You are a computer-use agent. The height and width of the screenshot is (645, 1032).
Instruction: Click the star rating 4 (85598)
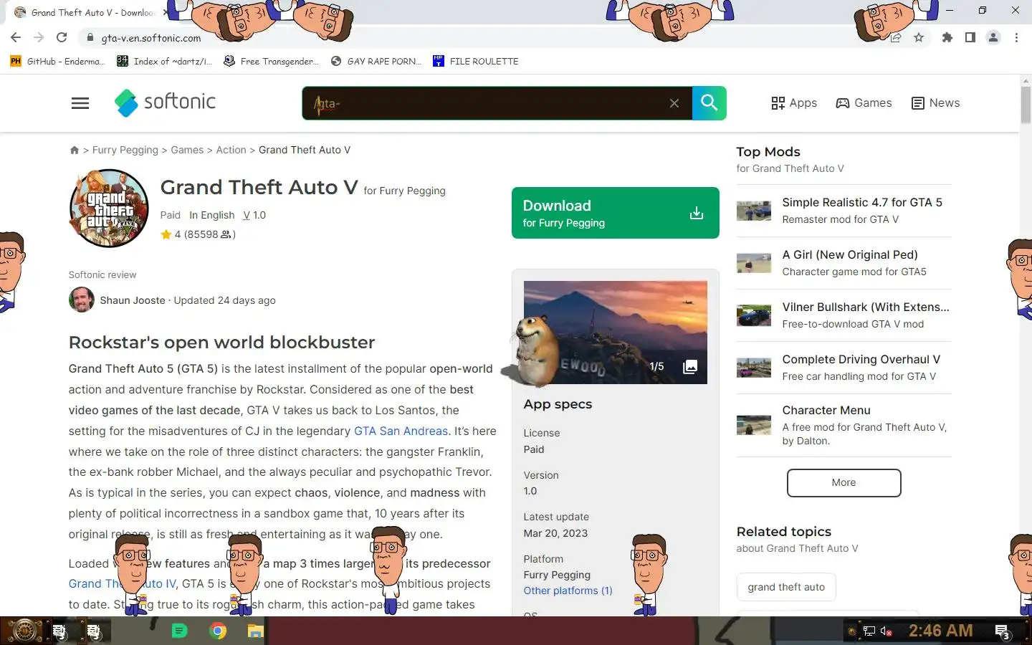coord(199,234)
